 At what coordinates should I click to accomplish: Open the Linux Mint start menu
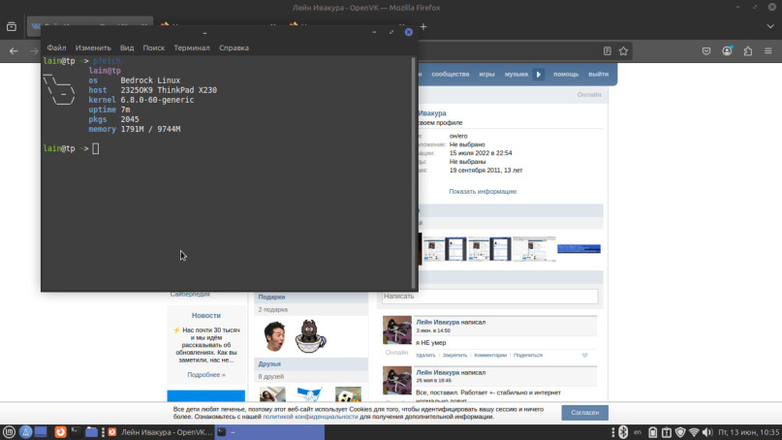pos(9,432)
